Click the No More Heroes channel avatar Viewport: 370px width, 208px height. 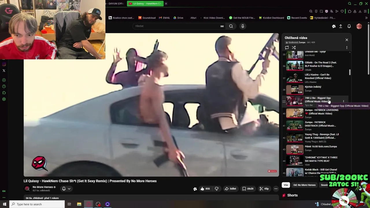(x=27, y=189)
